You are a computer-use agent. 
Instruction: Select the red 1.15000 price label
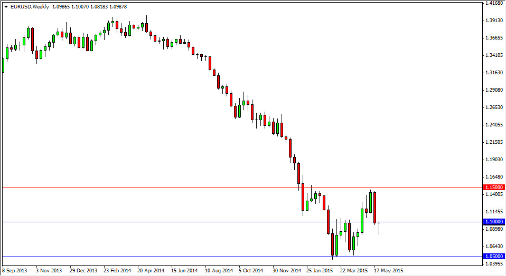pyautogui.click(x=494, y=187)
